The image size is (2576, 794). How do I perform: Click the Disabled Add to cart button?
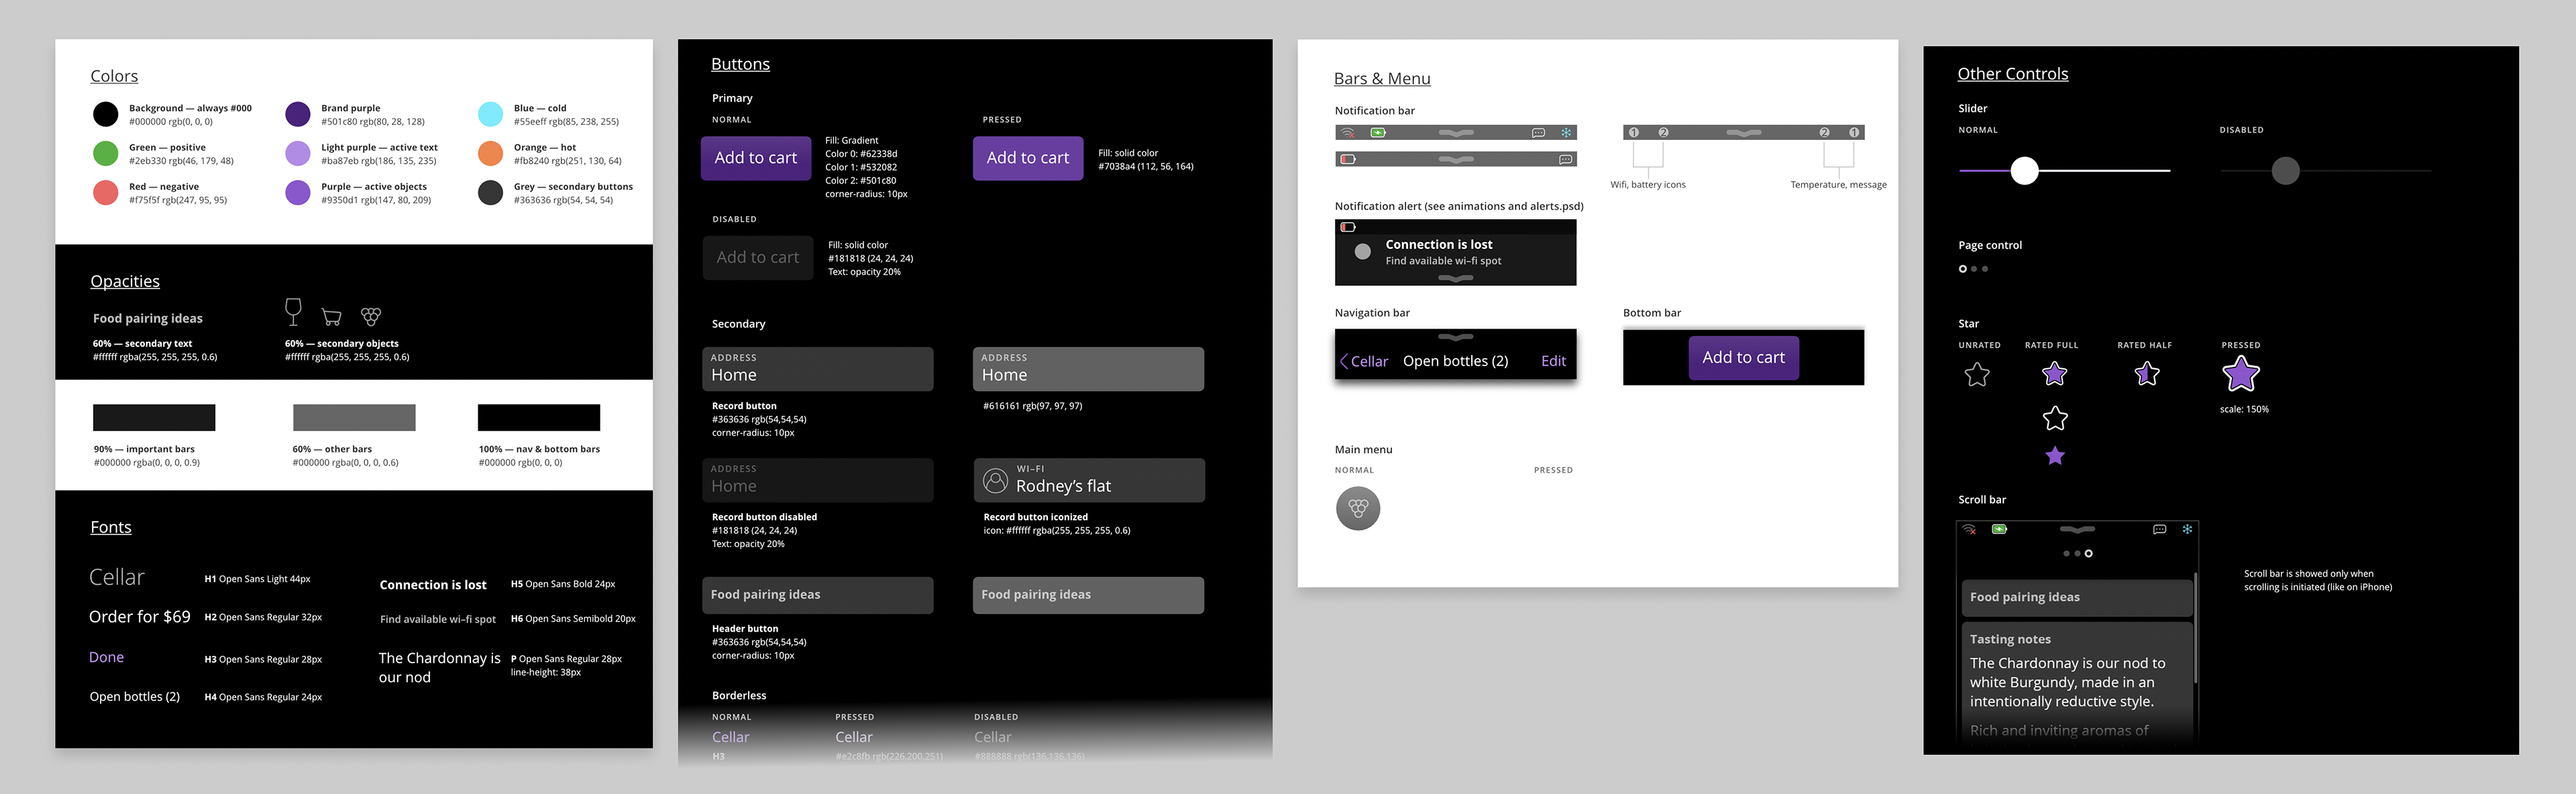point(758,257)
